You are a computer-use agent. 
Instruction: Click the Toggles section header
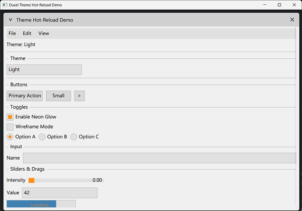click(x=19, y=107)
